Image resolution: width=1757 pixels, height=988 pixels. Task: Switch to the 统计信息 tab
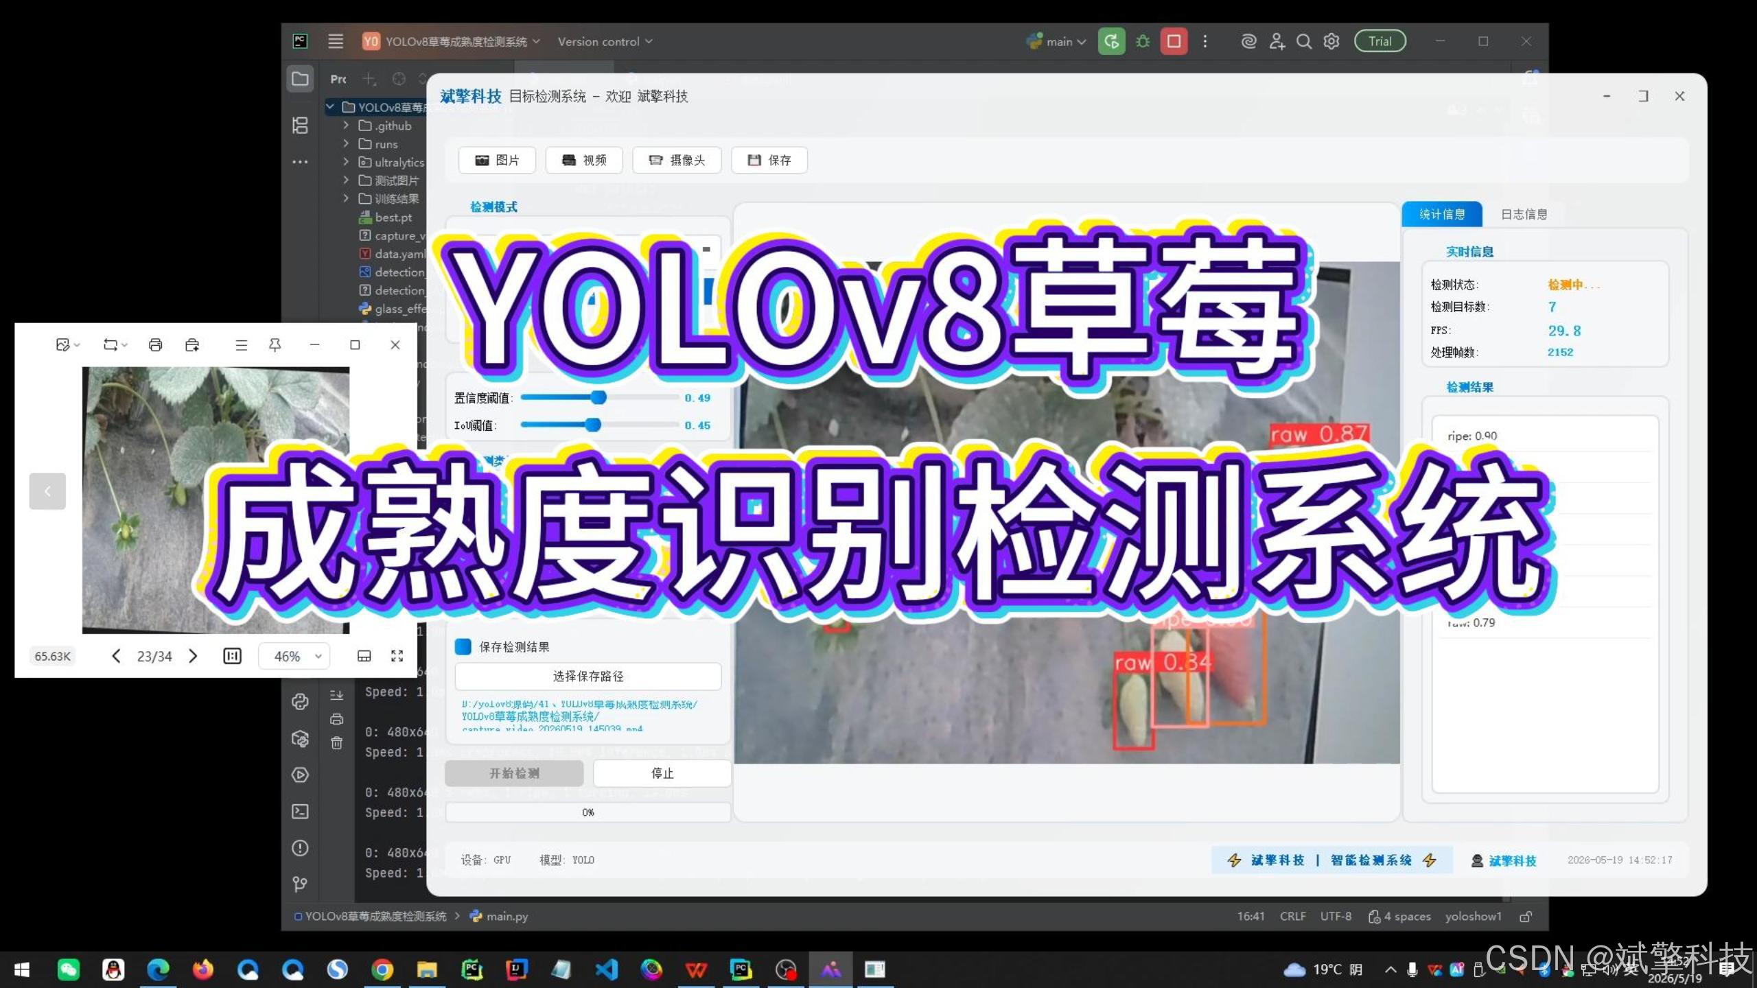[1442, 214]
